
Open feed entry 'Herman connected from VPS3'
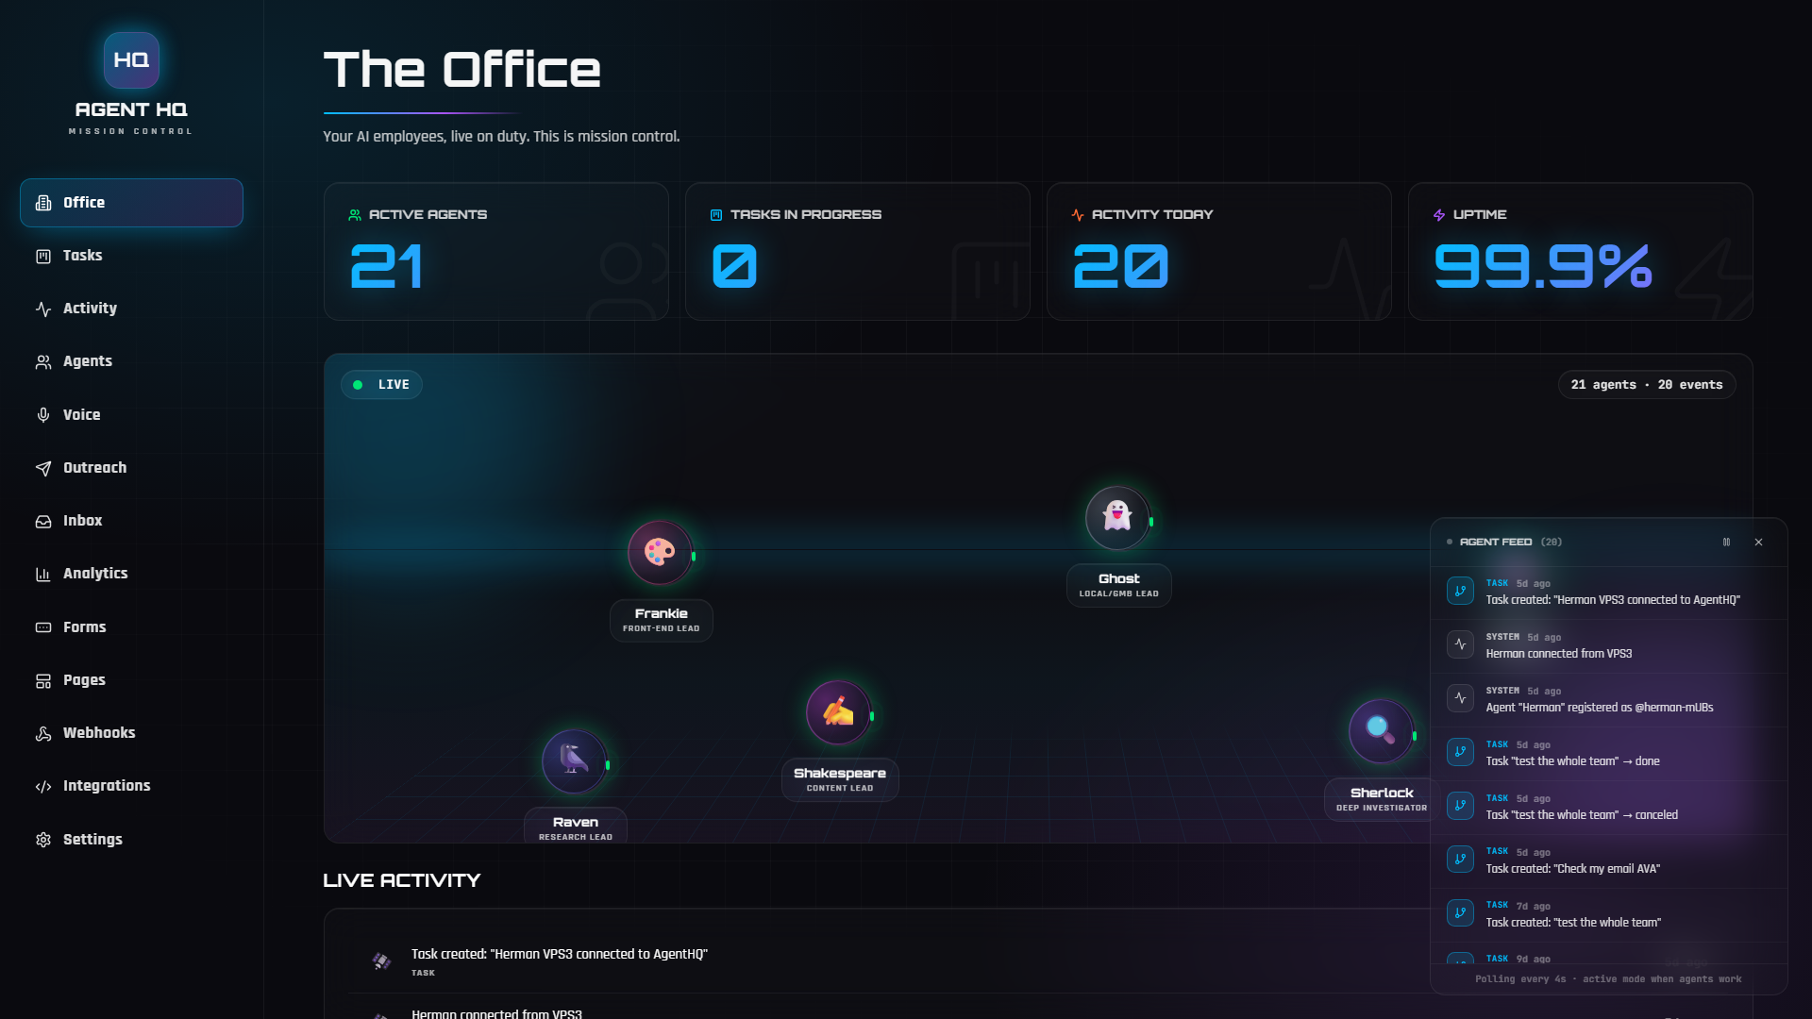click(x=1609, y=646)
